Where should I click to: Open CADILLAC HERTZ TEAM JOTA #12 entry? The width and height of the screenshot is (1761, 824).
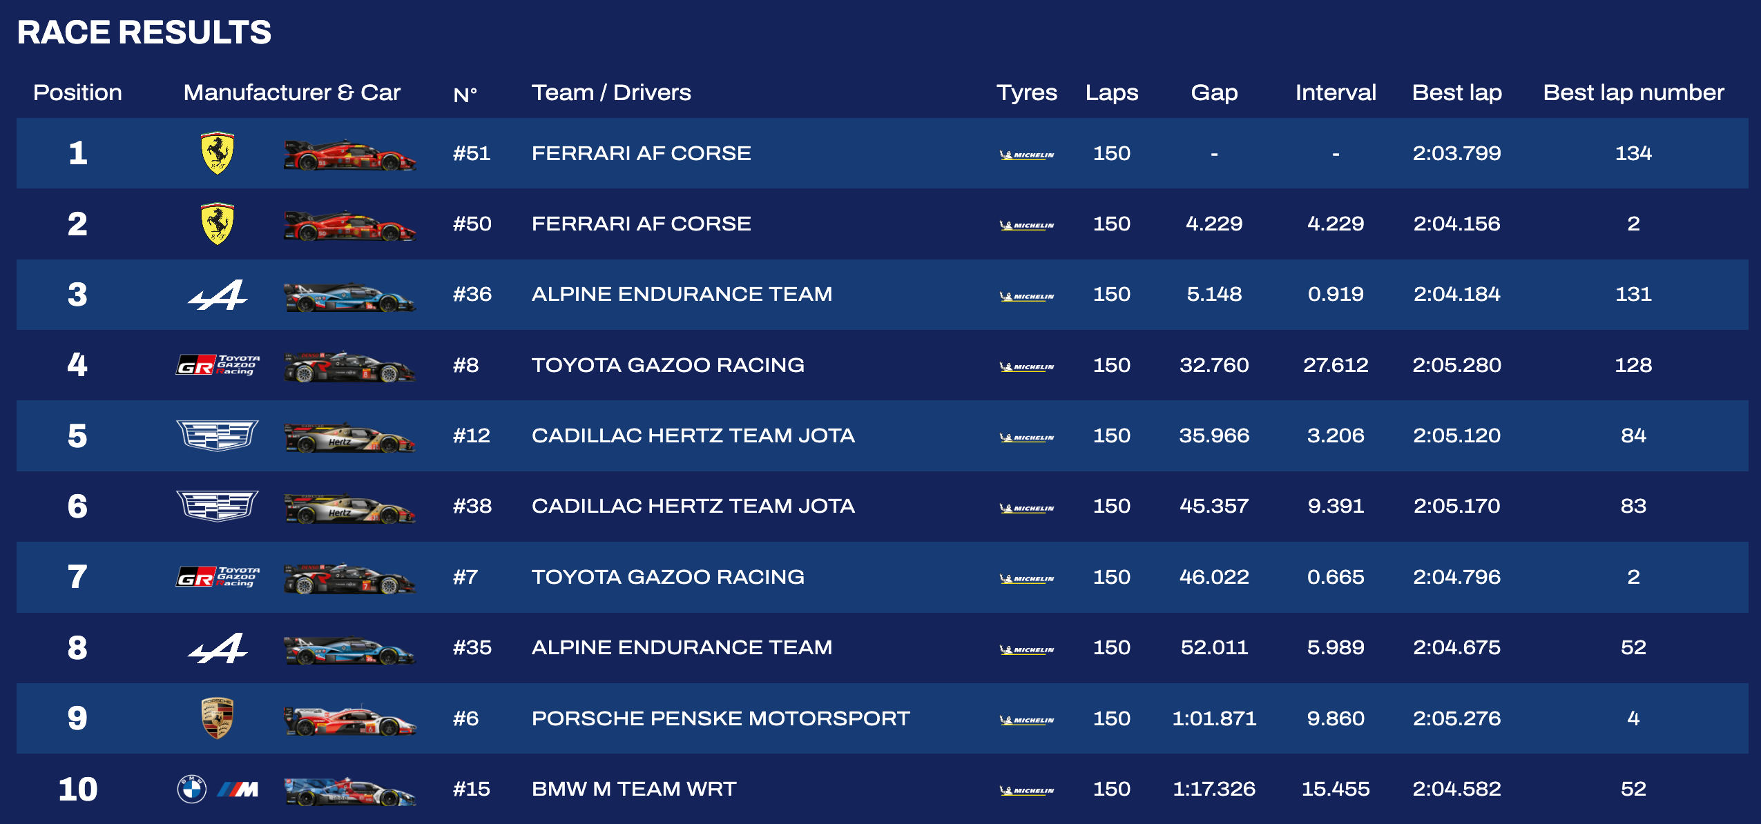[693, 435]
